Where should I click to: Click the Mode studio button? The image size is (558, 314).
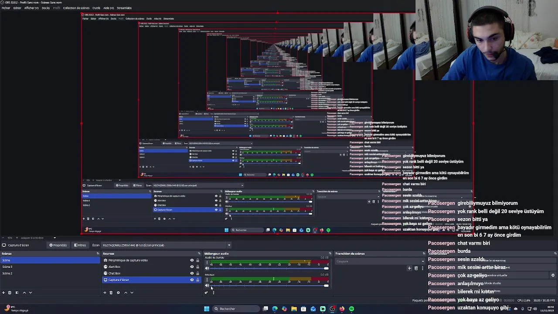click(492, 283)
